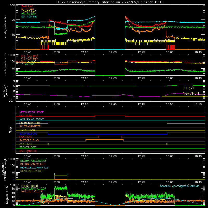208x208 pixels.
Task: Click the PARTICLE_FLAG label
Action: point(29,140)
